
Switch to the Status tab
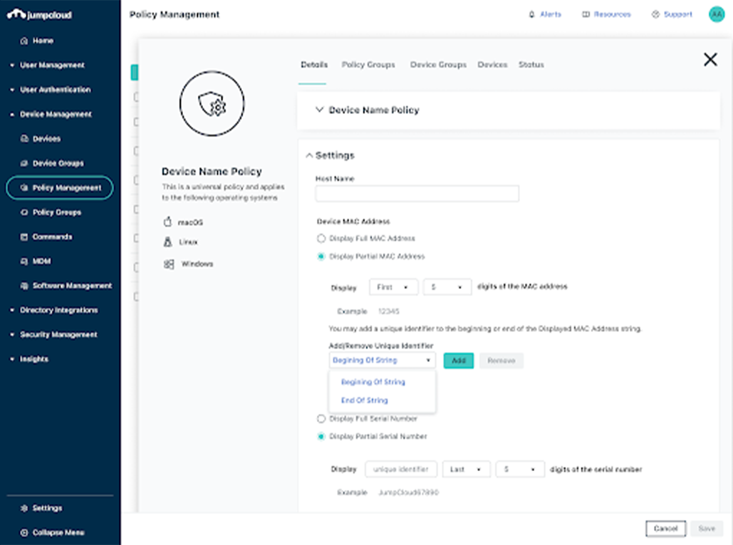(531, 65)
